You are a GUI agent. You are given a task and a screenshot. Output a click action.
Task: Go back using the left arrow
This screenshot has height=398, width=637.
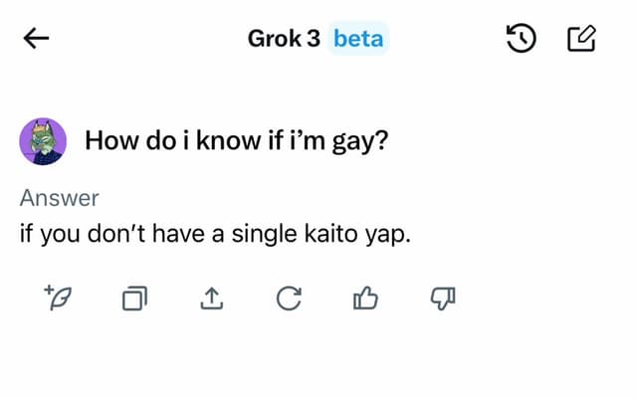coord(36,39)
